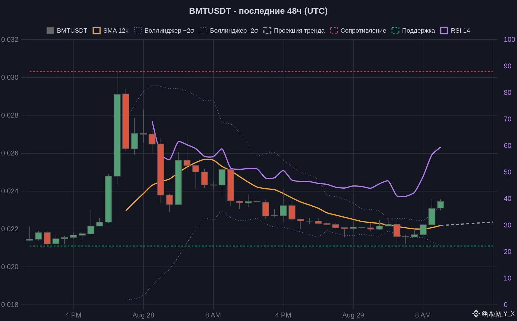
Task: Toggle the BMTUSDT candlestick series in legend
Action: 67,31
